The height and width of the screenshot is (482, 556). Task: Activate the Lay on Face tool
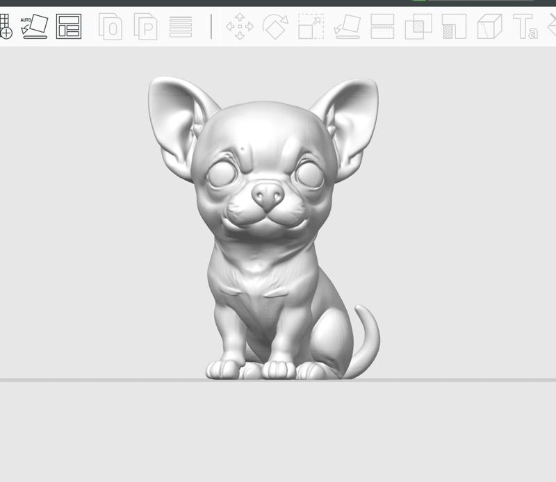(x=347, y=26)
